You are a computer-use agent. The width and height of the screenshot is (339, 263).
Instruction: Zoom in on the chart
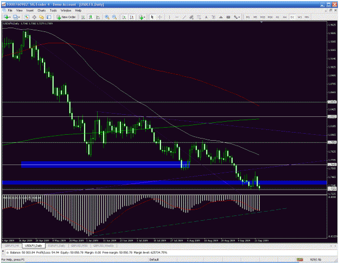[x=107, y=17]
